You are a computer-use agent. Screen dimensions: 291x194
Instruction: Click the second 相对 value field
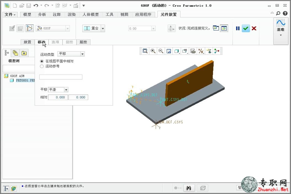(x=78, y=97)
